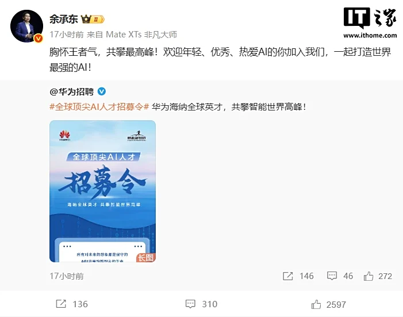Open the 招募令 recruitment poster image
This screenshot has width=403, height=317.
[102, 191]
